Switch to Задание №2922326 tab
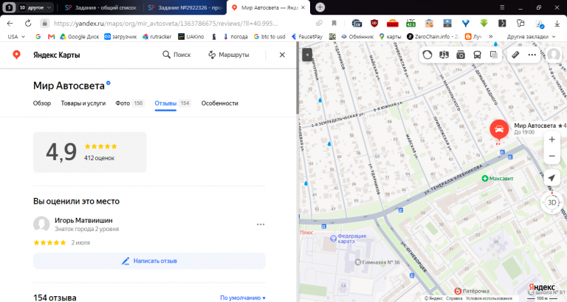The width and height of the screenshot is (567, 302). pyautogui.click(x=185, y=7)
